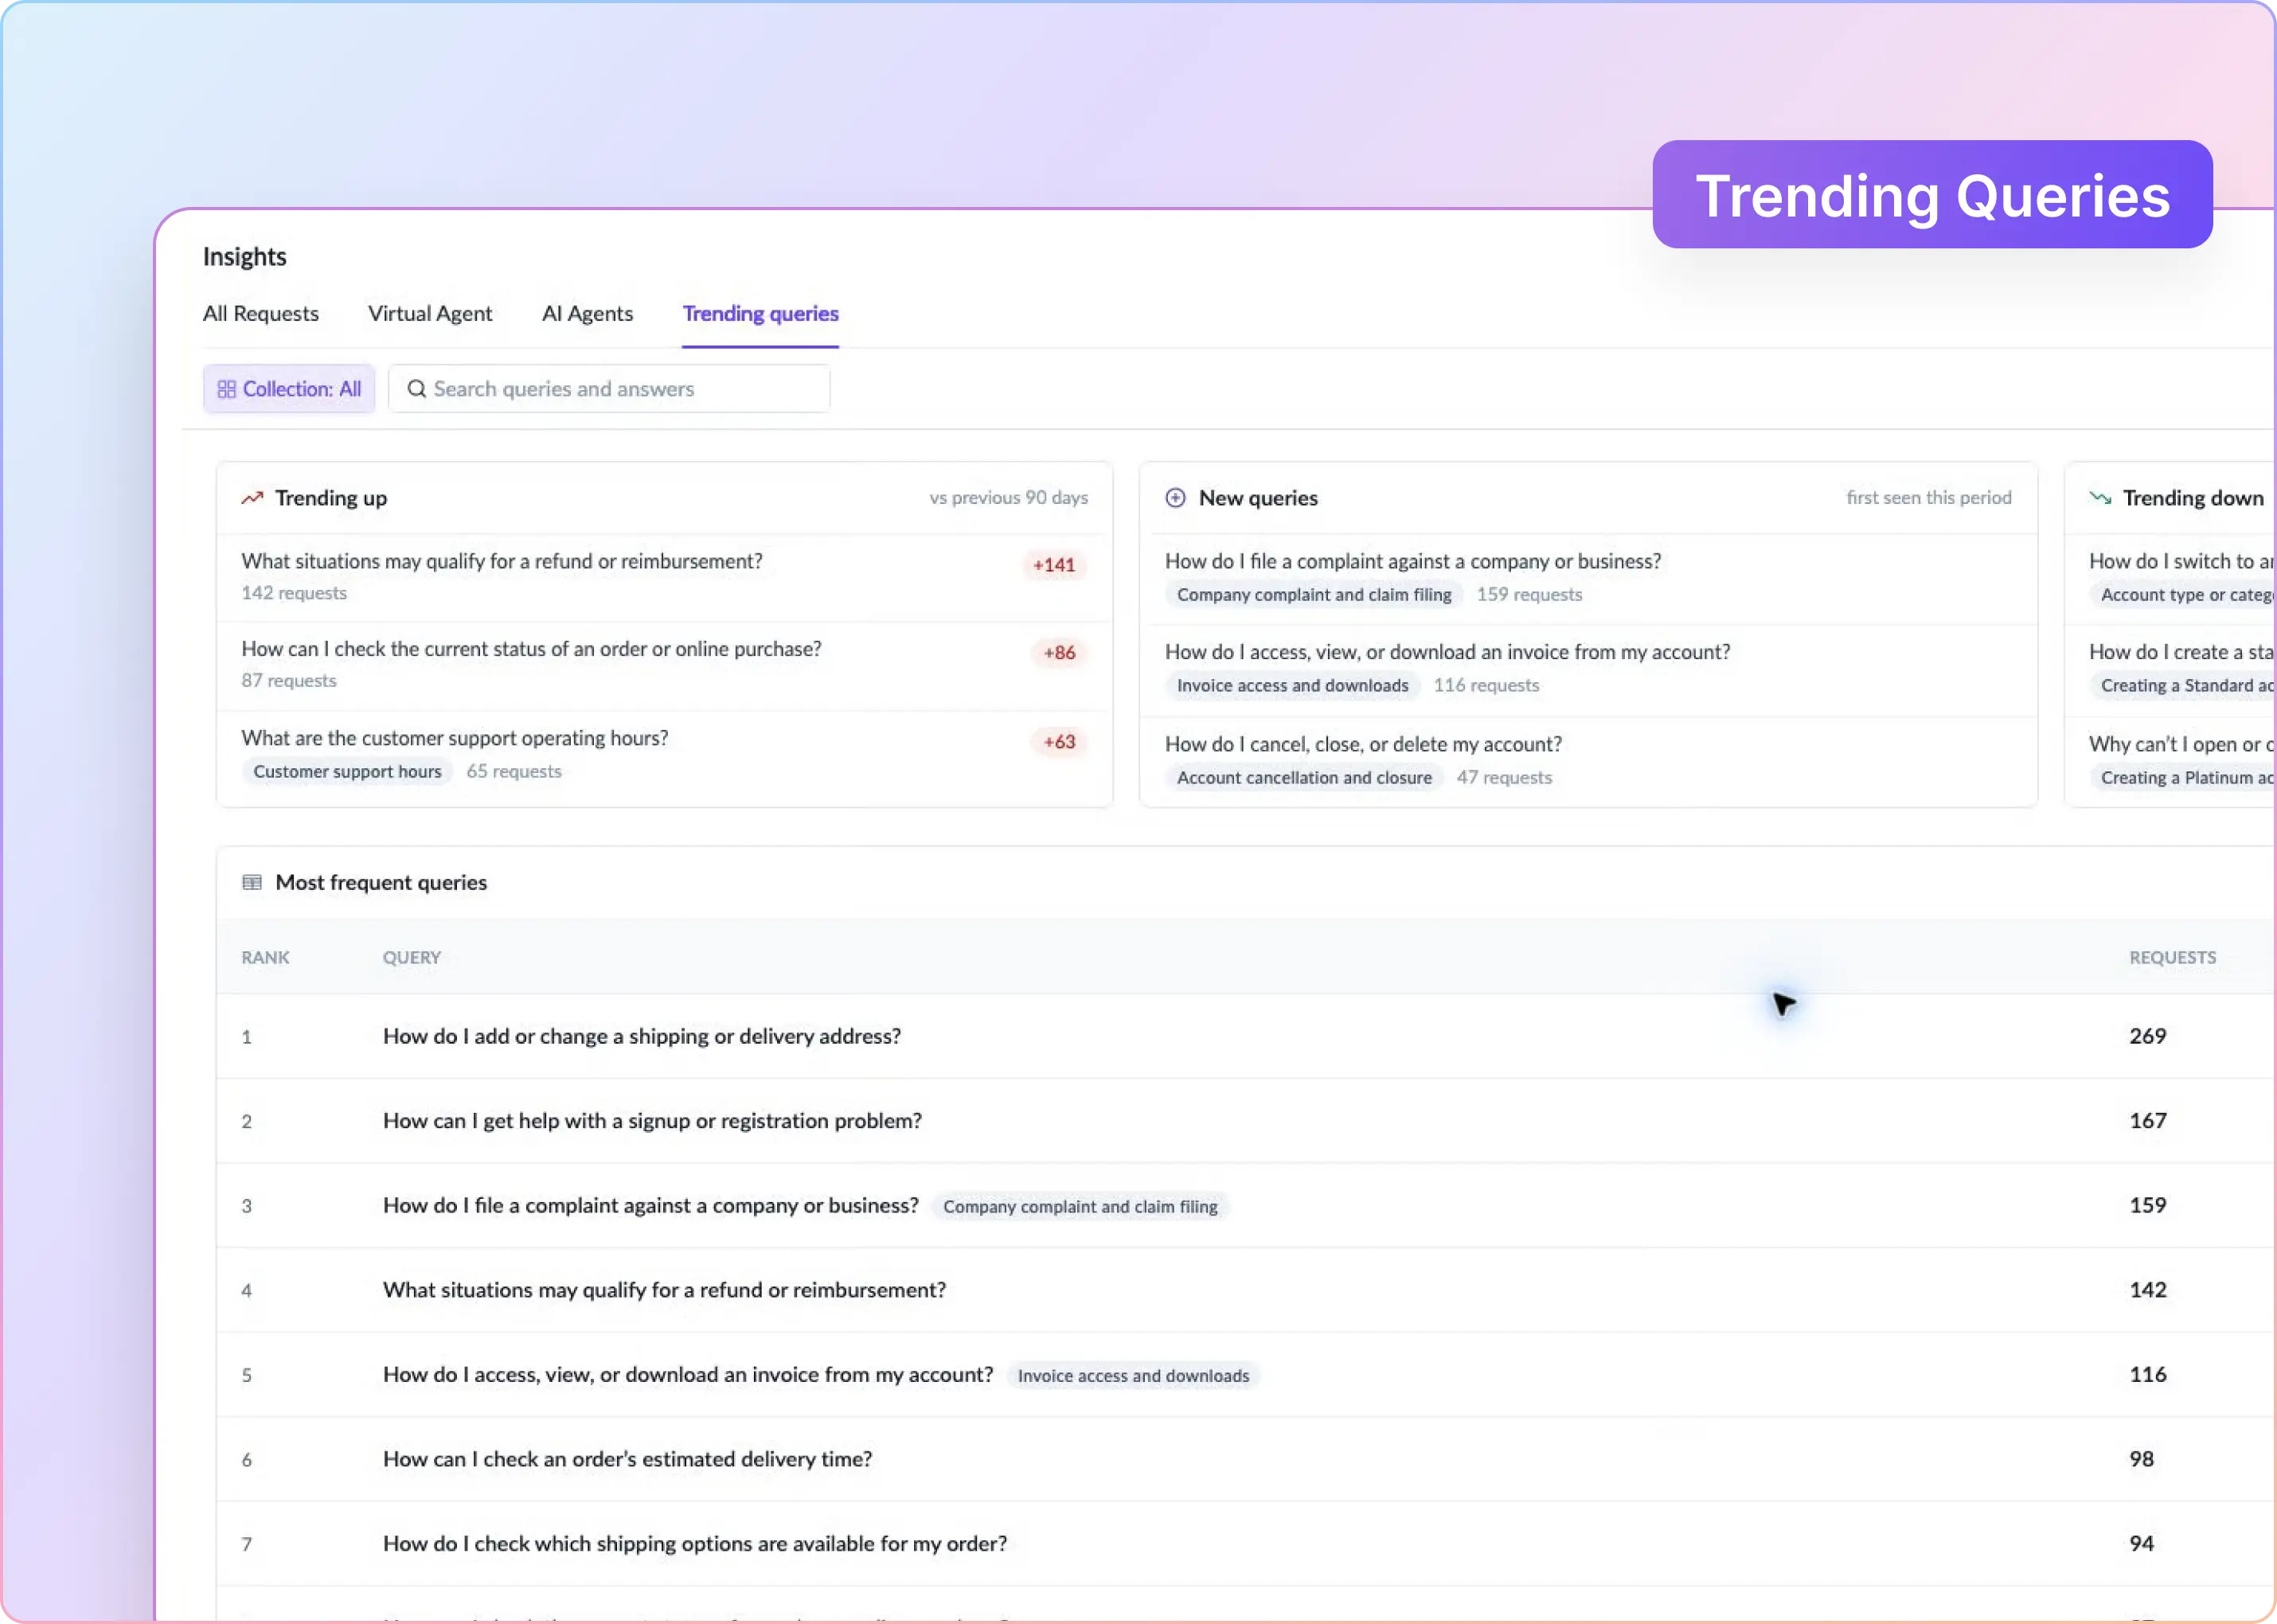
Task: Click the QUERY column header
Action: click(x=412, y=957)
